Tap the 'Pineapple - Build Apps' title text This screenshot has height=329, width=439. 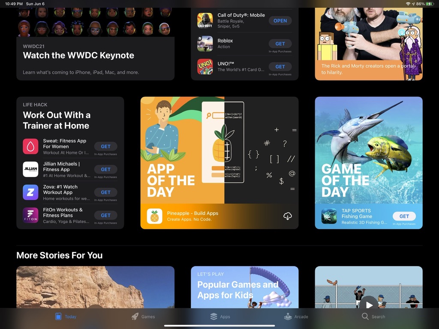coord(192,213)
